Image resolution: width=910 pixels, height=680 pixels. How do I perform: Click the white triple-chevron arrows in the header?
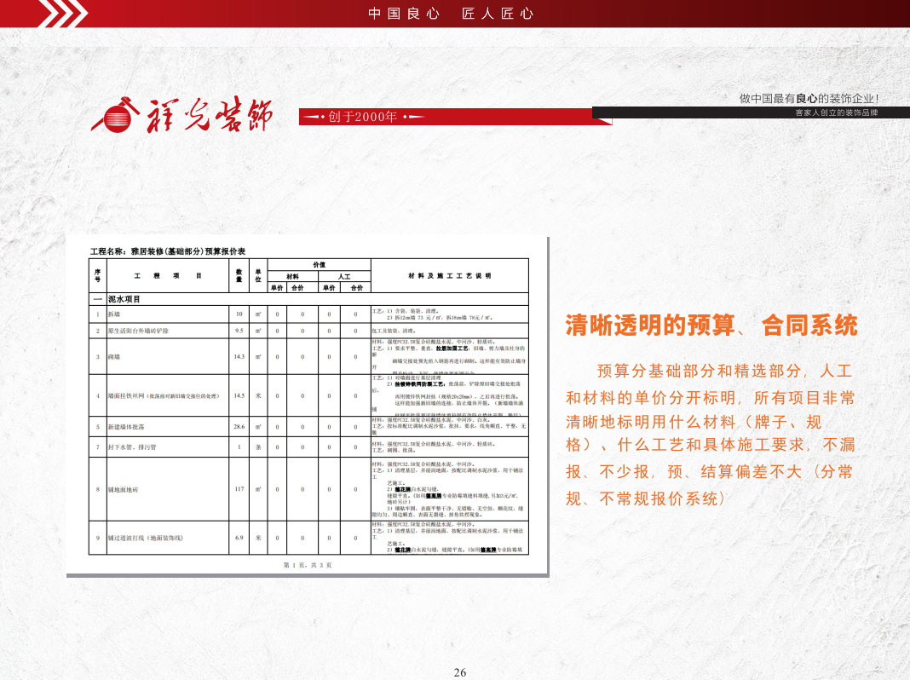[63, 14]
